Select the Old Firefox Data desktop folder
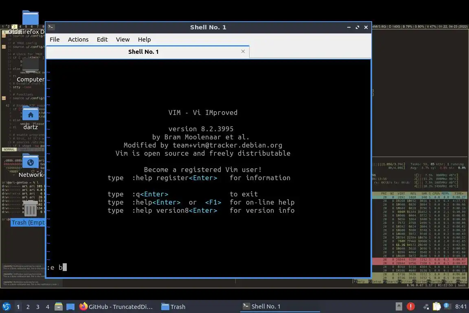Screen dimensions: 469x313 point(30,23)
